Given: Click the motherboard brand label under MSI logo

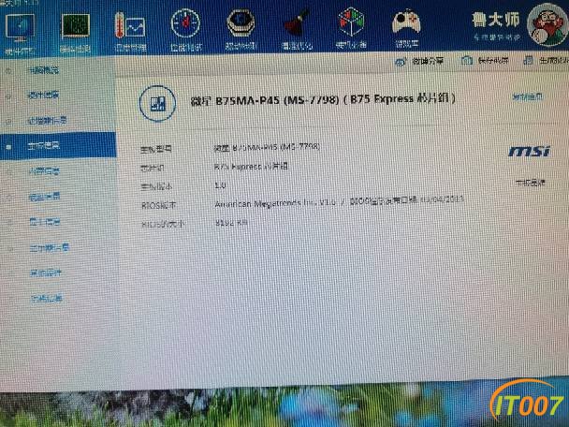Looking at the screenshot, I should point(531,183).
